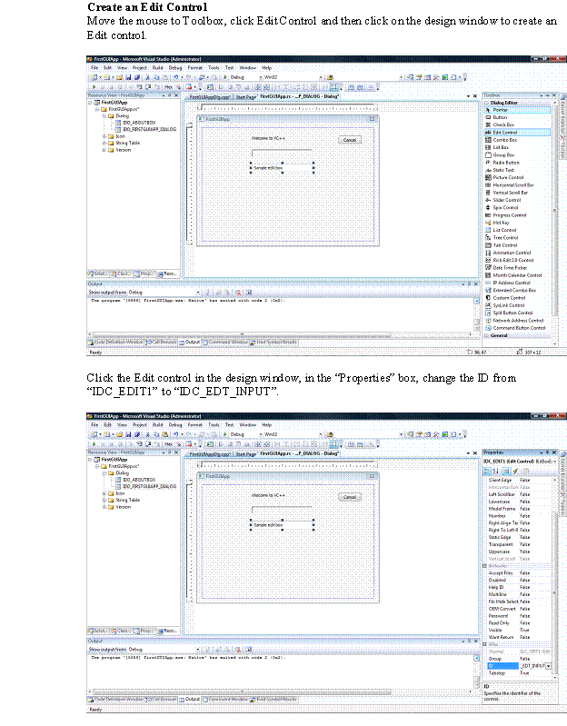The width and height of the screenshot is (567, 726).
Task: Expand Version folder in the Toolbox screenshot
Action: click(x=104, y=150)
